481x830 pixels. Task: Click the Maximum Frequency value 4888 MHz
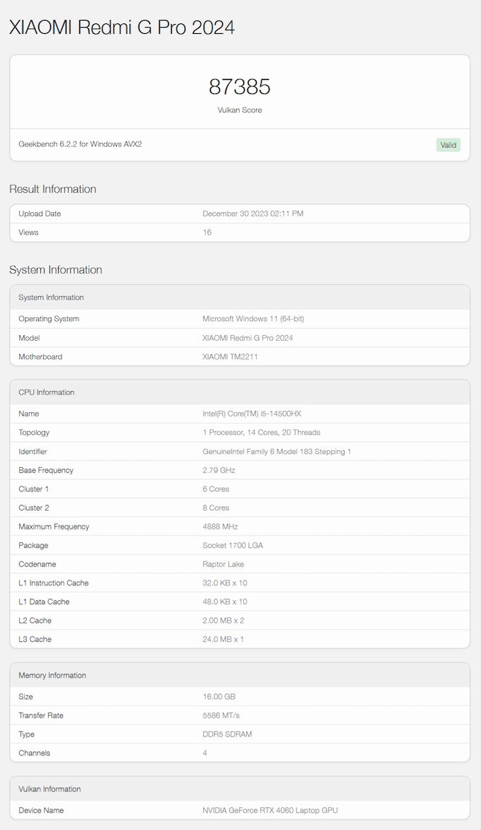(x=220, y=527)
